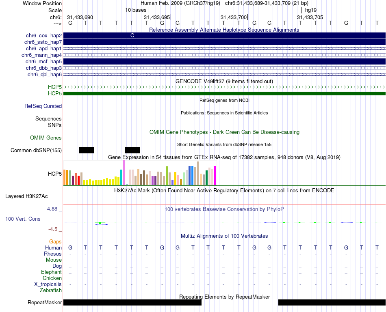Click the right RepeatMasker black block

click(x=332, y=302)
